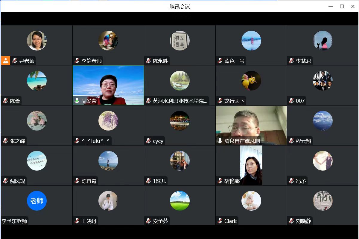Click muted mic icon next to Clark
This screenshot has height=239, width=359.
point(220,221)
